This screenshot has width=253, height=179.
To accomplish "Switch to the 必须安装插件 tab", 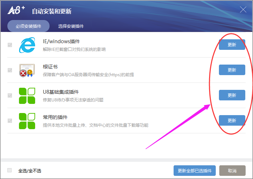I will tap(28, 26).
